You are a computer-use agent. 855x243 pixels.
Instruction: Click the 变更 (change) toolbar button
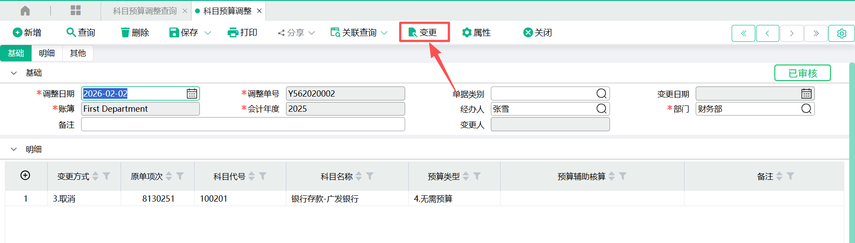coord(423,32)
